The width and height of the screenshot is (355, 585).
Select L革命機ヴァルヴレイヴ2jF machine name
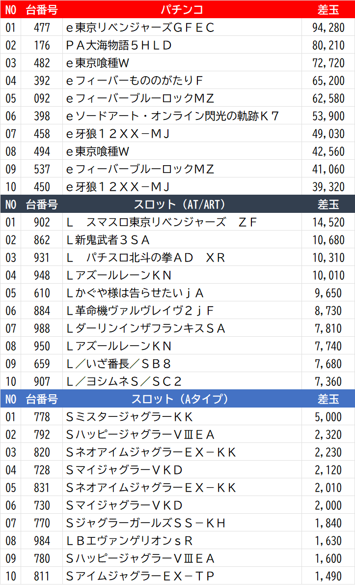point(140,311)
